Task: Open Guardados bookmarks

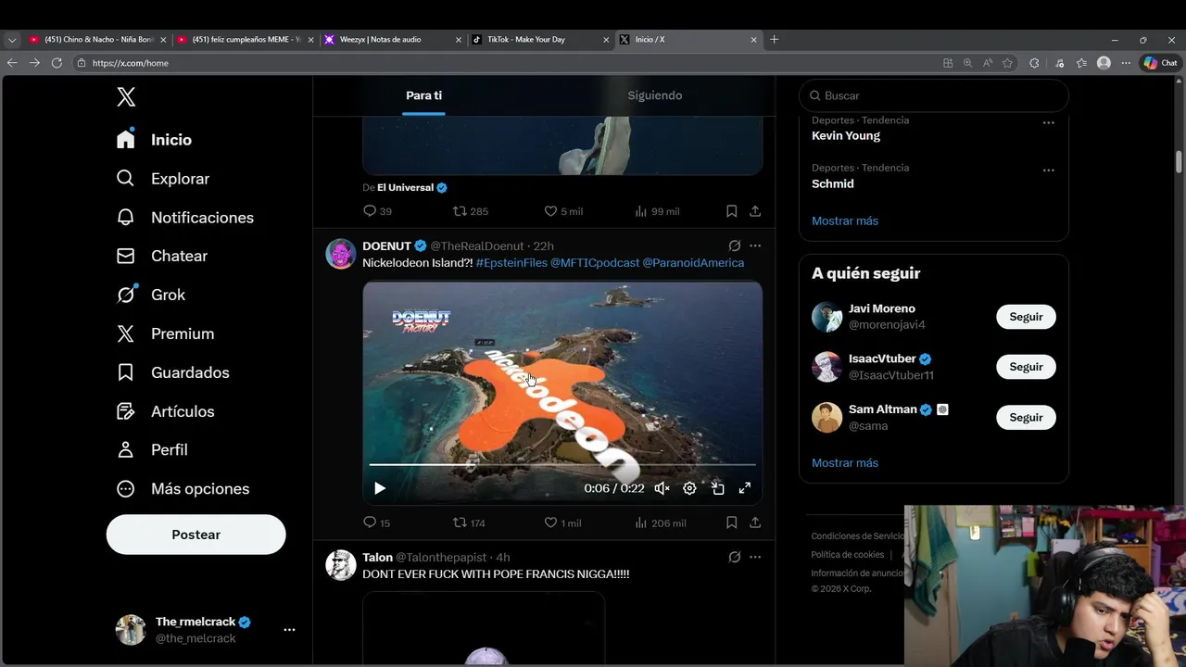Action: [x=172, y=372]
